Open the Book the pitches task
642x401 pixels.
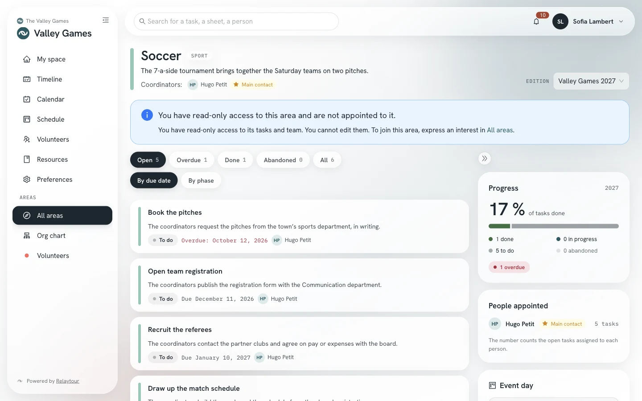300,226
